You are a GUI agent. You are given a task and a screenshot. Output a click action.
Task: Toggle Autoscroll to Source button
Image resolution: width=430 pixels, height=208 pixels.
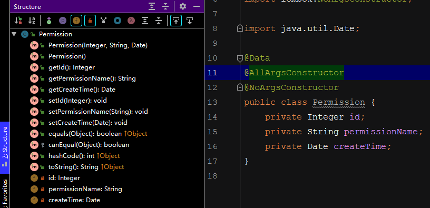[x=176, y=21]
